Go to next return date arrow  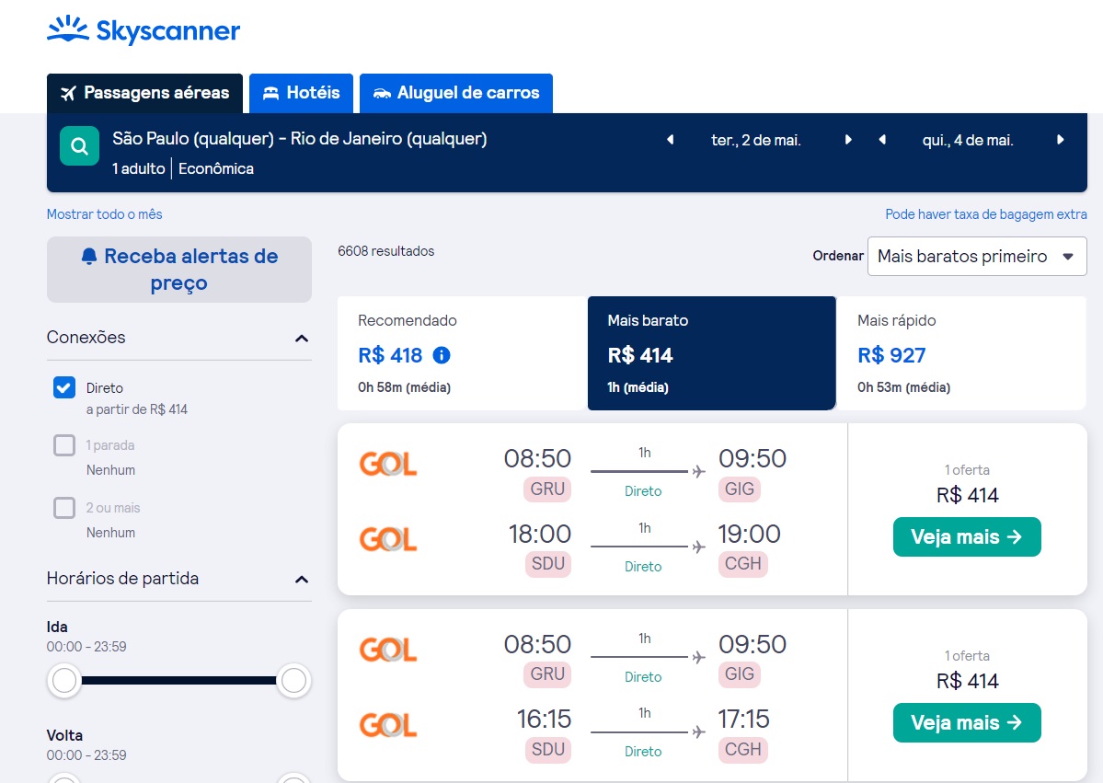coord(1061,140)
